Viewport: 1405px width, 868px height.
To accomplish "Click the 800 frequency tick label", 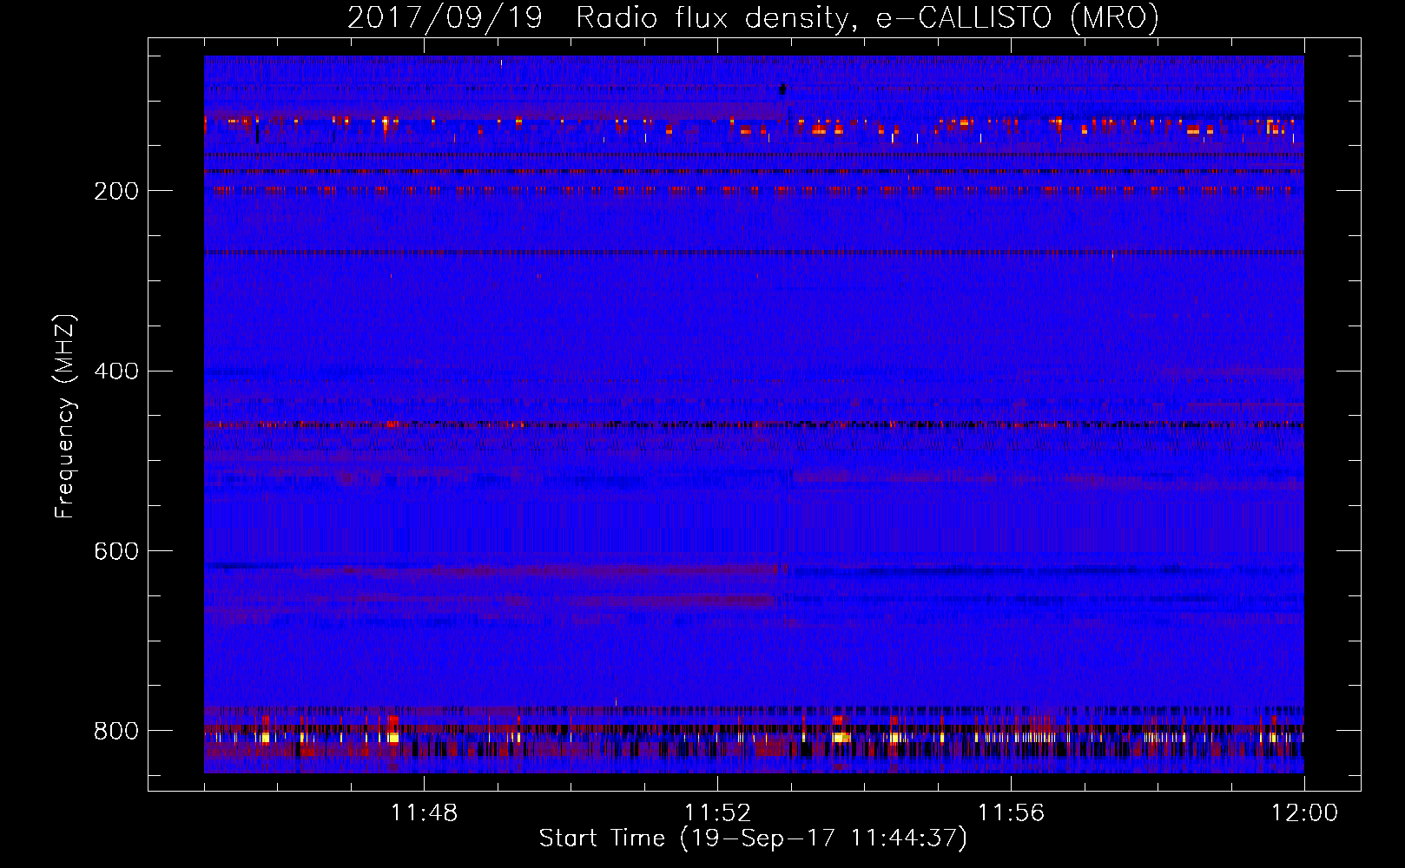I will pos(116,731).
